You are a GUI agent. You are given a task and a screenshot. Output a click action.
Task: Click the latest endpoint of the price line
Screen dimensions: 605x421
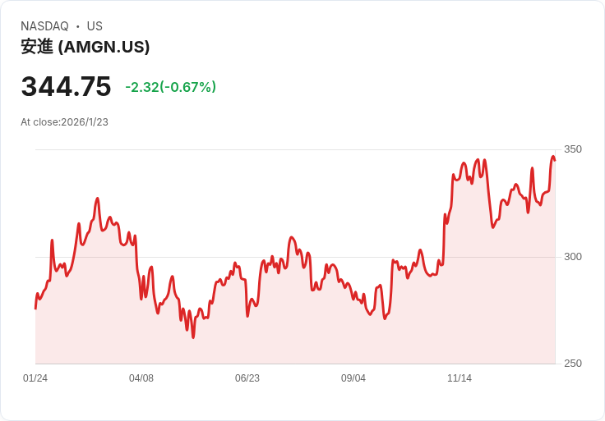(555, 160)
